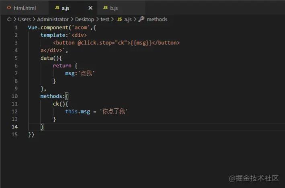Viewport: 285px width, 188px height.
Task: Open the b.js tab
Action: (x=114, y=8)
